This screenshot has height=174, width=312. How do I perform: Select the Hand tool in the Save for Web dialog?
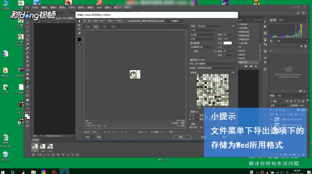(x=79, y=21)
